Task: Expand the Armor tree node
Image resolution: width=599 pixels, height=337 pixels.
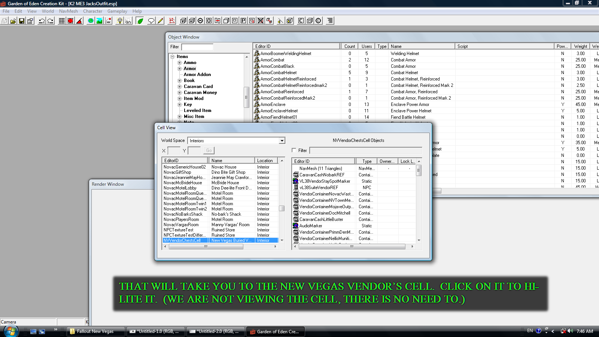Action: [180, 69]
